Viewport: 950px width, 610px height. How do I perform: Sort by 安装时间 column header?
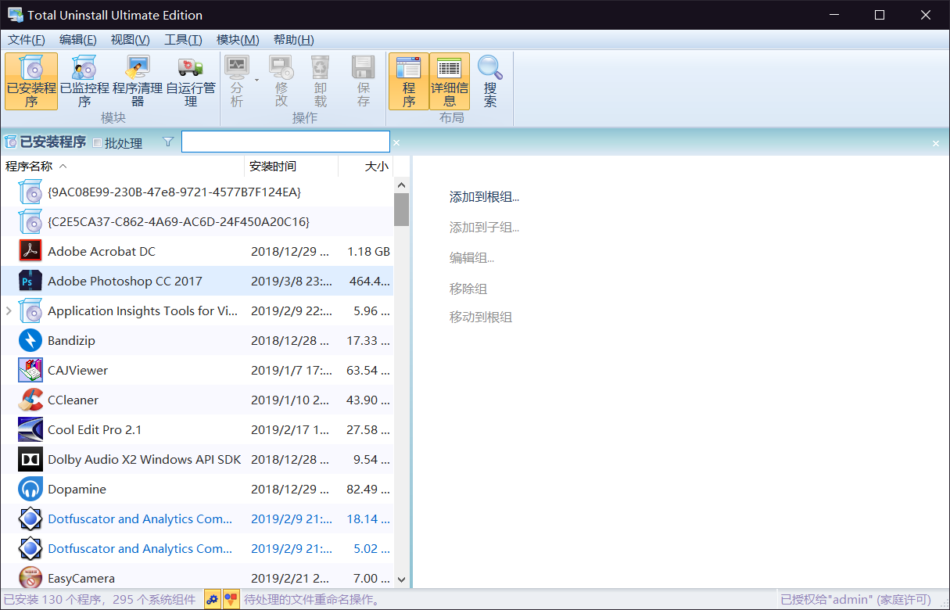pyautogui.click(x=292, y=166)
